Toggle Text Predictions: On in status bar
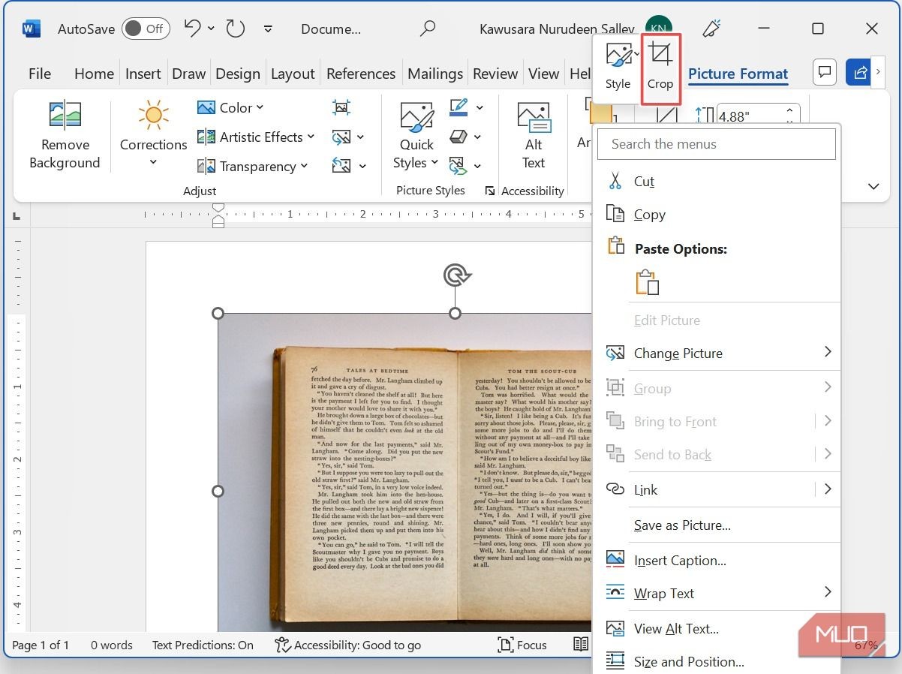Viewport: 902px width, 674px height. click(x=203, y=645)
